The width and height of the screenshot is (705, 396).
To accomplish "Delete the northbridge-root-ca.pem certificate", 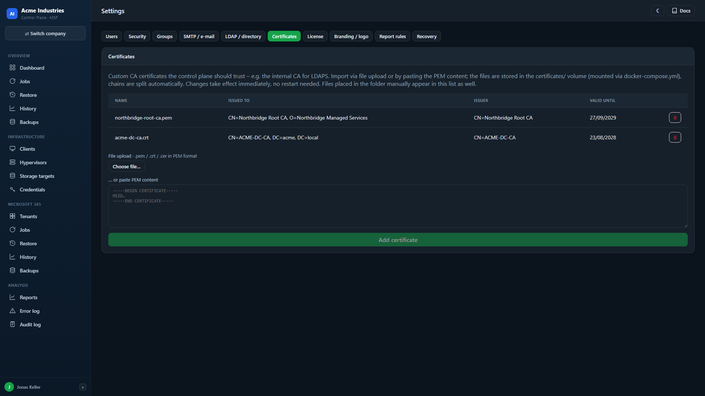I will [675, 118].
